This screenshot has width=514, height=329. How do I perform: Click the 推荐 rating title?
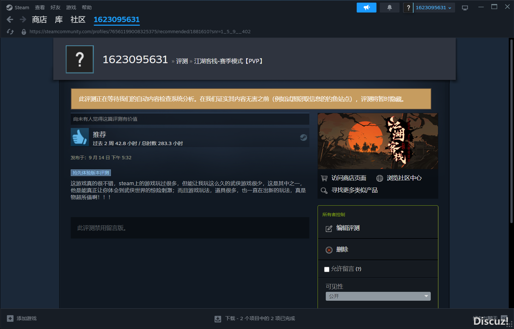point(99,135)
